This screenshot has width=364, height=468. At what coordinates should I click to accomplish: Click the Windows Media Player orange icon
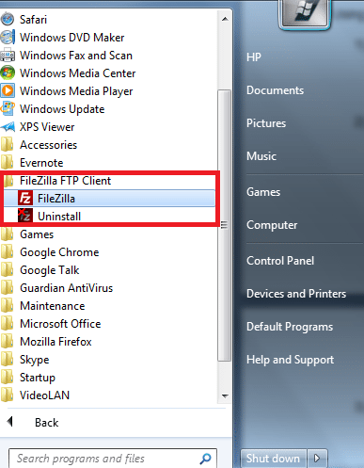click(8, 91)
